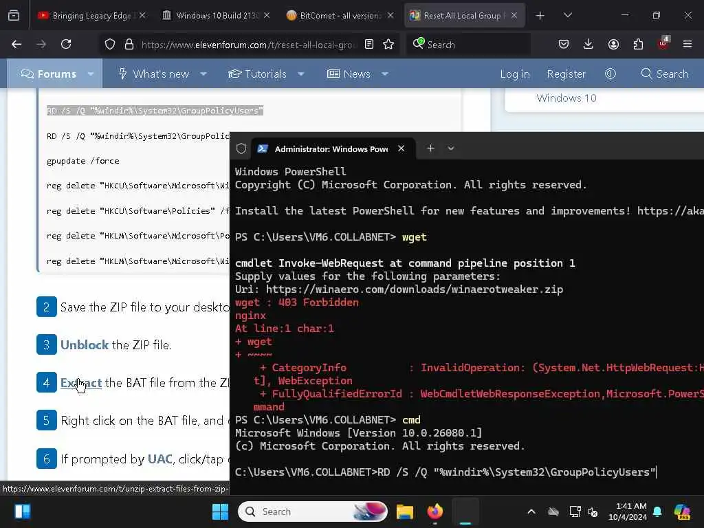
Task: Open the tray cloud sync status icon
Action: pos(553,511)
